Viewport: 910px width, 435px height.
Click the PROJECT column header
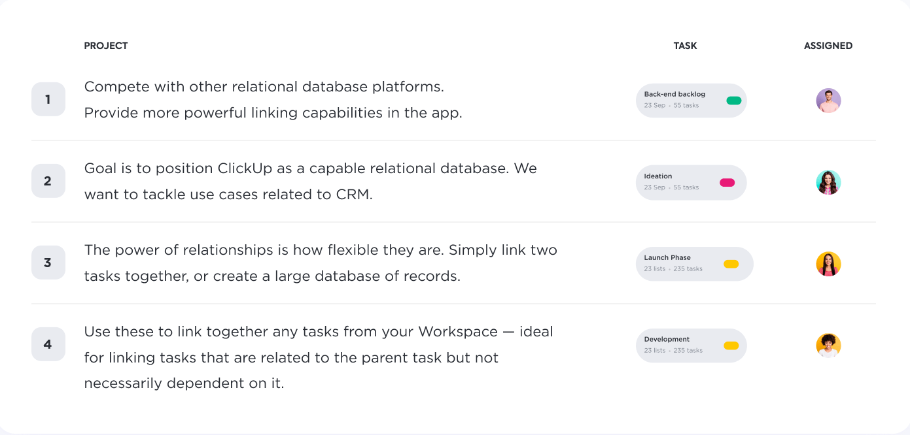(x=106, y=46)
